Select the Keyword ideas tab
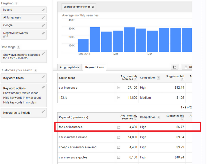 [94, 67]
